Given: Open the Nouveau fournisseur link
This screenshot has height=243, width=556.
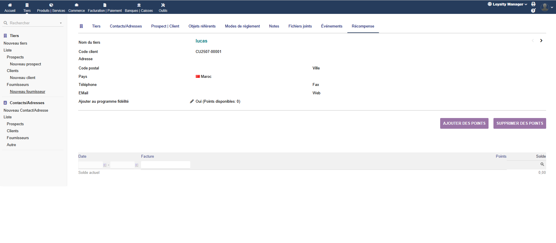Looking at the screenshot, I should point(28,92).
